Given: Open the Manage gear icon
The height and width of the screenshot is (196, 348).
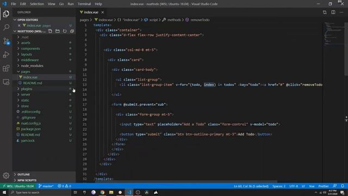Looking at the screenshot, I should pos(6,175).
